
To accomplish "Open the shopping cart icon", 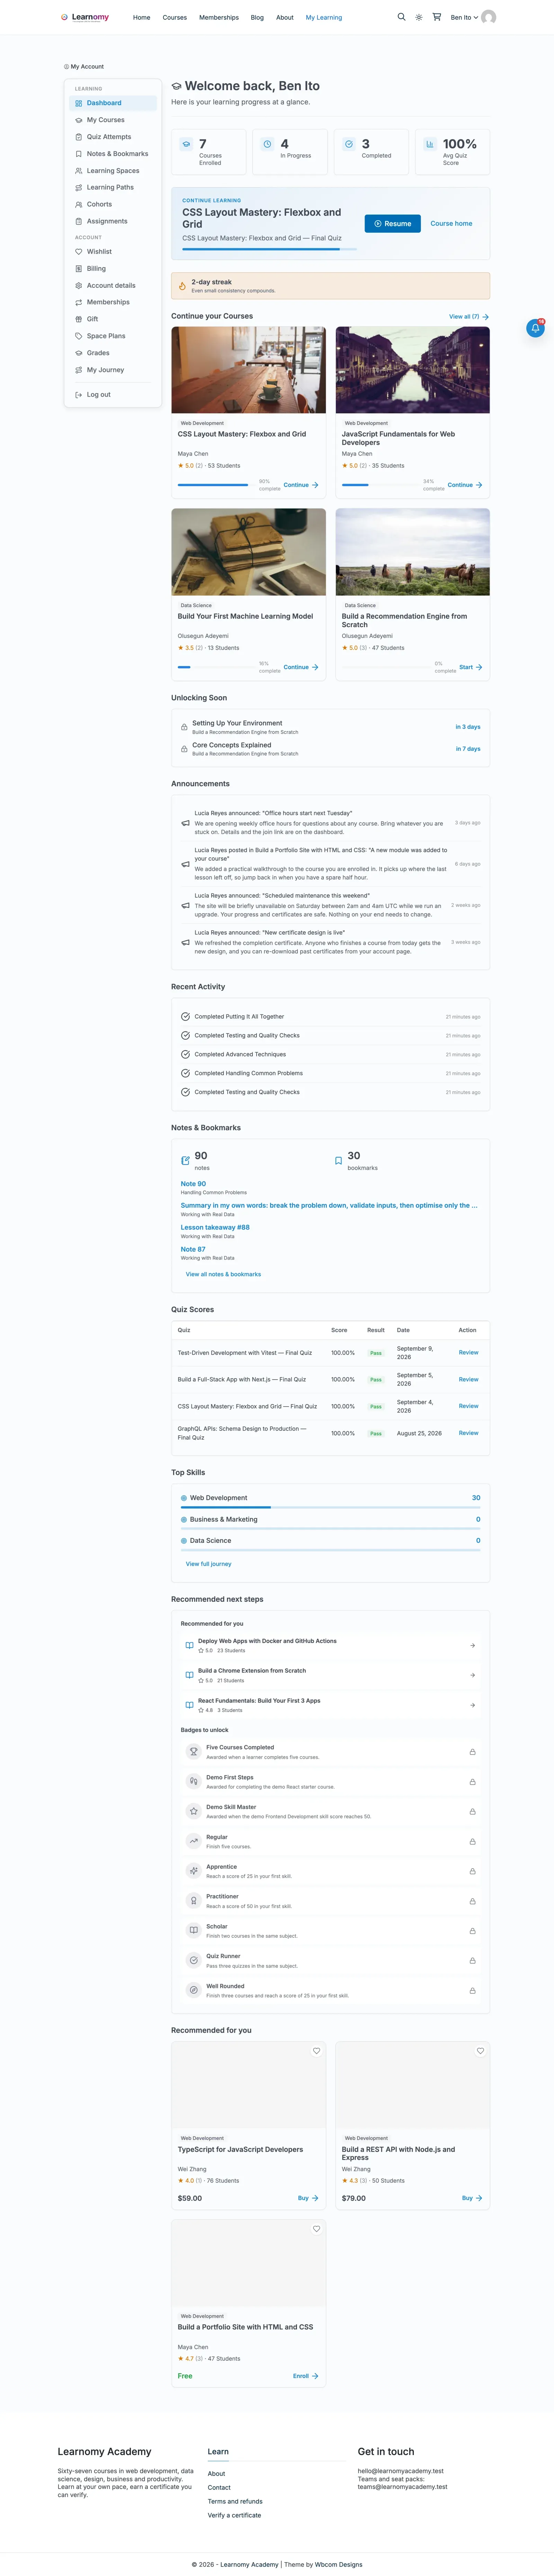I will point(436,17).
